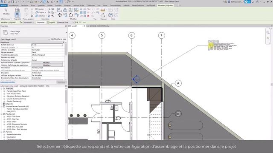Screen dimensions: 273x153
Task: Click the Etiquettes... button
Action: coord(41,23)
